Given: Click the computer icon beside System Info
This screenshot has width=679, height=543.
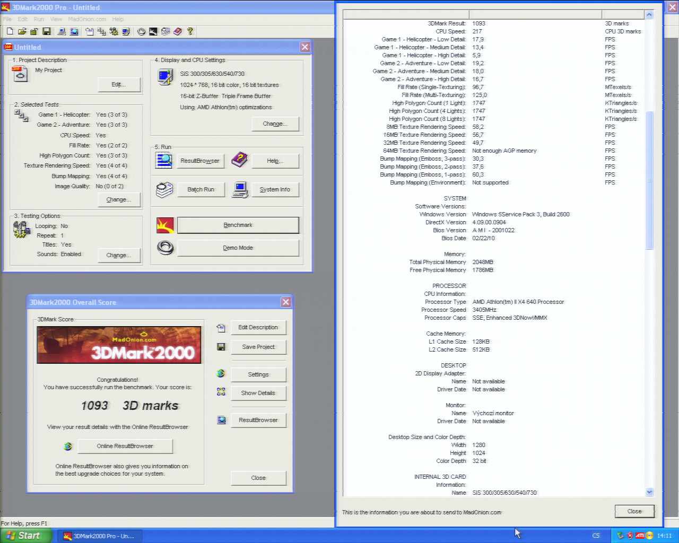Looking at the screenshot, I should [x=240, y=190].
